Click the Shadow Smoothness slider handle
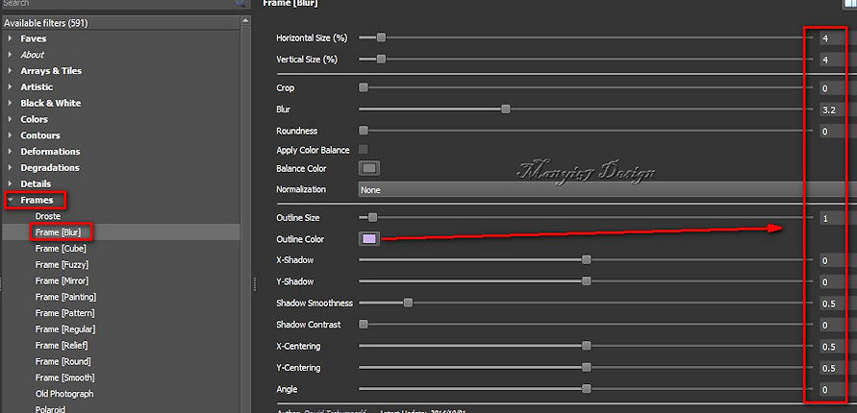The height and width of the screenshot is (413, 857). (408, 303)
